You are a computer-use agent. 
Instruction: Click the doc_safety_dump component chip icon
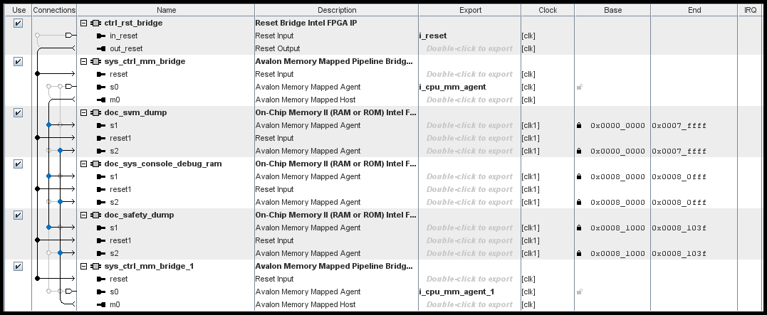[x=96, y=215]
